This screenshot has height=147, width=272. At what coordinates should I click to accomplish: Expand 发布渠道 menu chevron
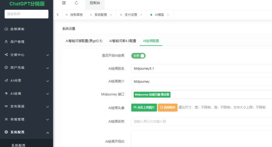(48, 107)
